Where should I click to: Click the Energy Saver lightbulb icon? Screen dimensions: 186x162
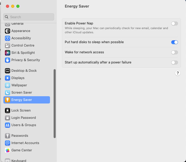[x=8, y=100]
